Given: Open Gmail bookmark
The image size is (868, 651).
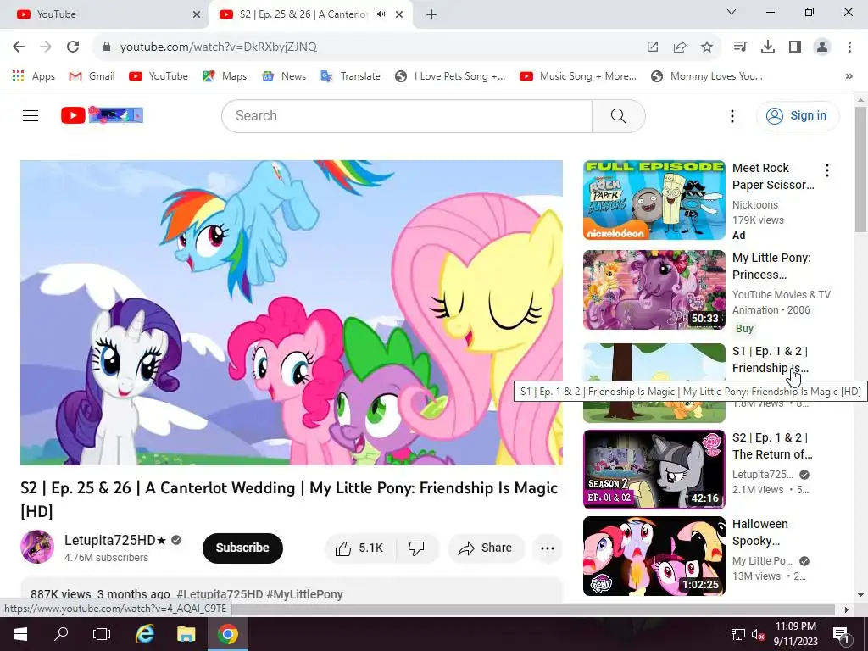Looking at the screenshot, I should click(x=92, y=76).
